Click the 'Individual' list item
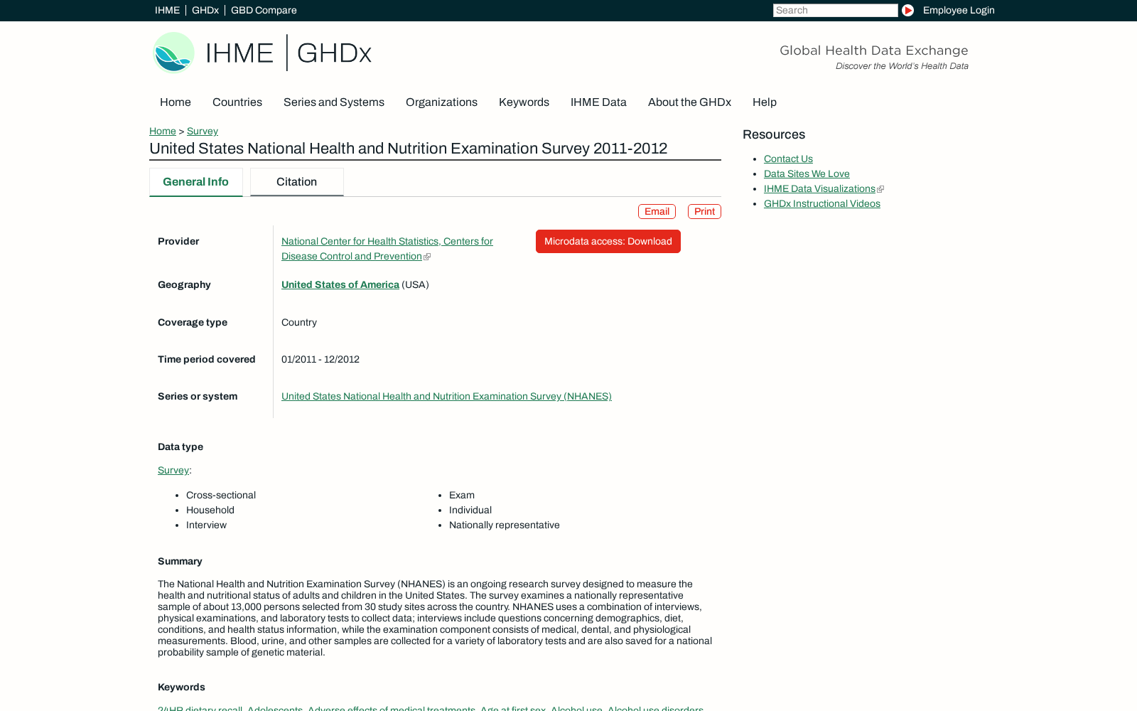The image size is (1137, 711). click(470, 510)
